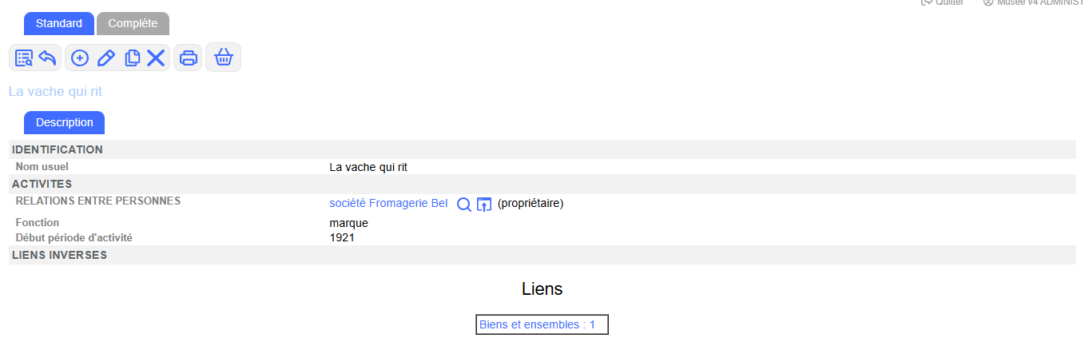Open Fromagerie Bel in new window icon
This screenshot has height=342, width=1085.
click(484, 205)
